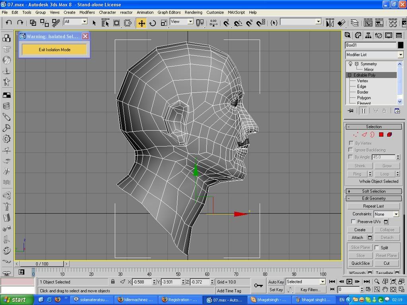Toggle the Selection Lock padlock icon
407x305 pixels.
113,282
